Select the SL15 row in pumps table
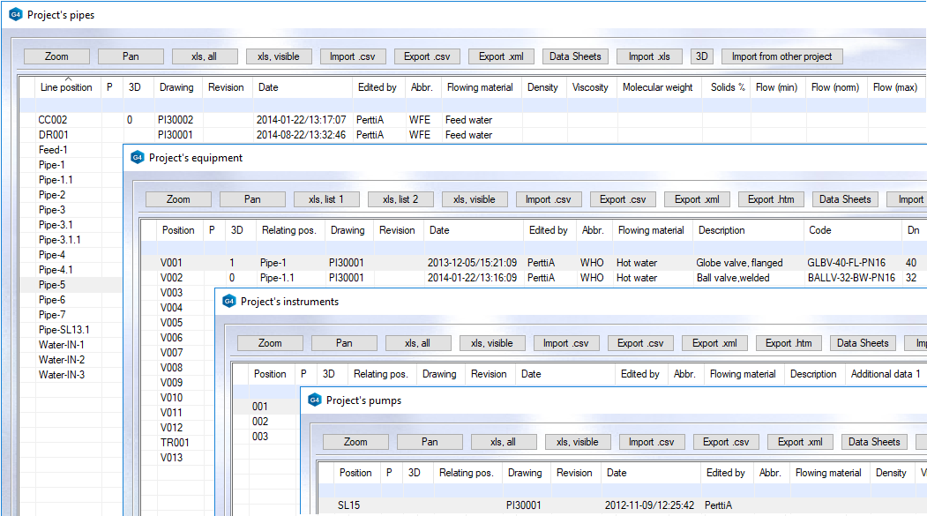 (x=349, y=505)
